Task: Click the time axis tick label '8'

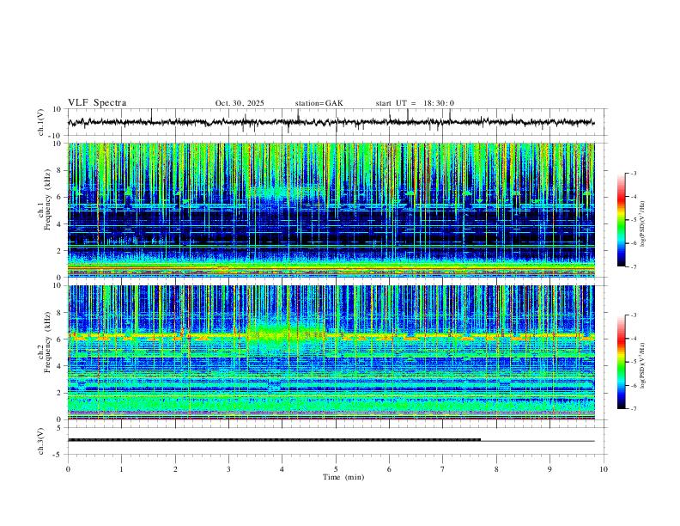Action: pyautogui.click(x=496, y=469)
